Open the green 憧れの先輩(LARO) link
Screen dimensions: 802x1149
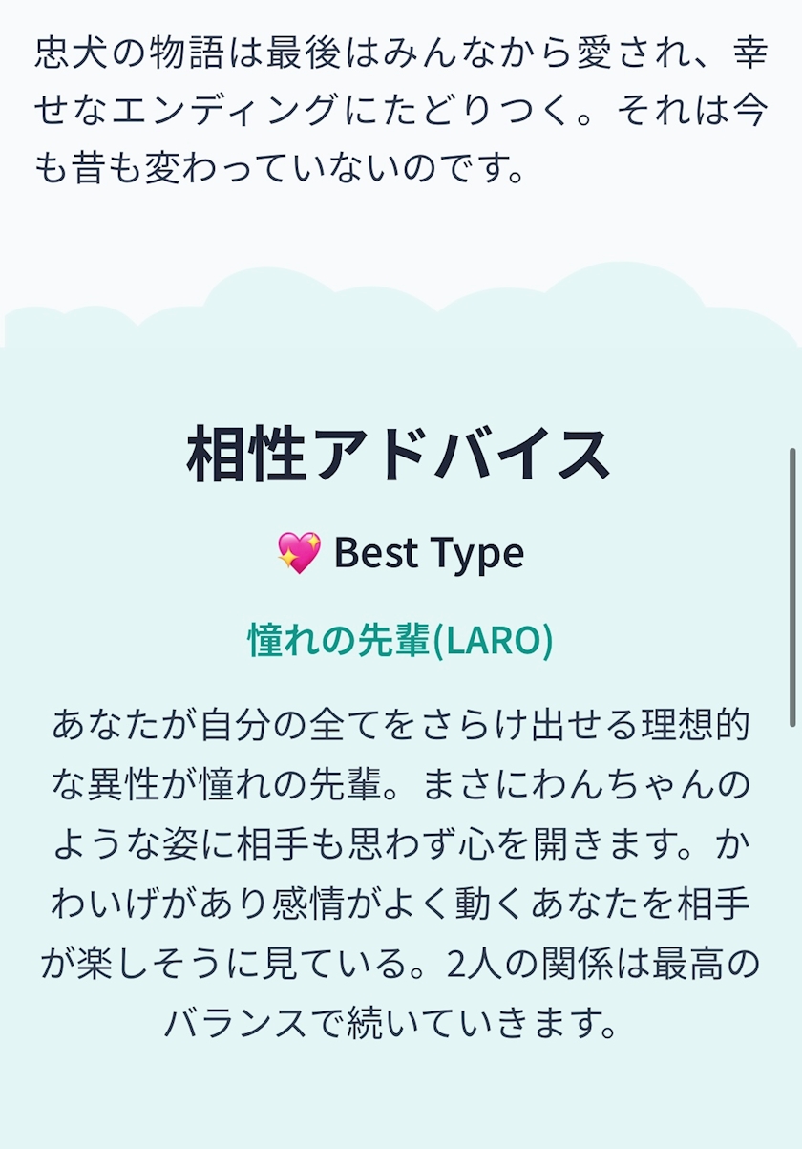[400, 640]
